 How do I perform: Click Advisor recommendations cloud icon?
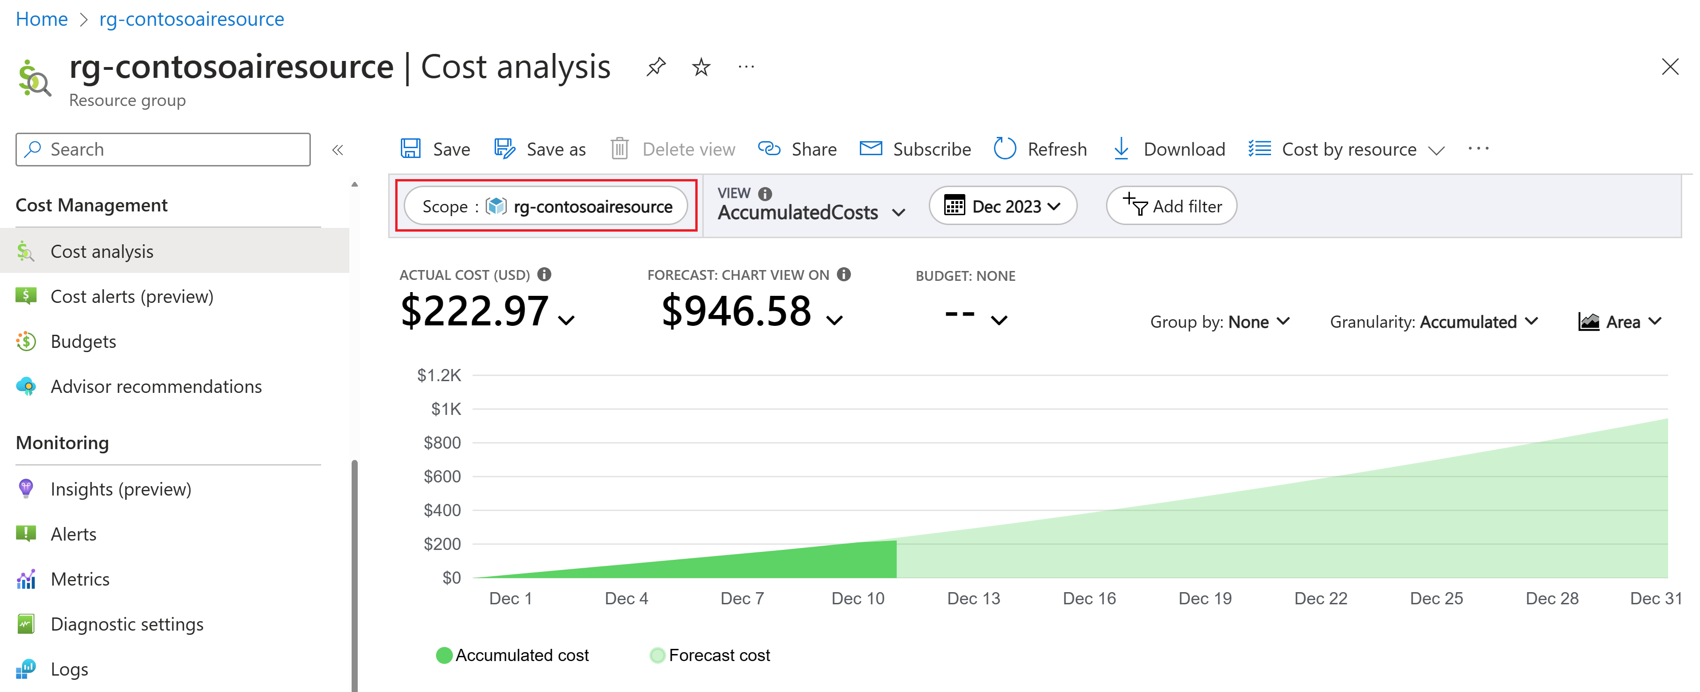coord(26,386)
